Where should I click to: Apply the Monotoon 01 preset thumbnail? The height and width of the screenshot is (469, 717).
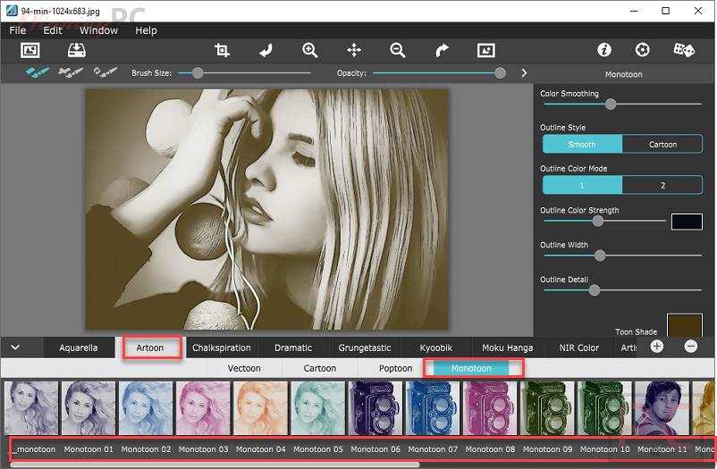tap(89, 408)
